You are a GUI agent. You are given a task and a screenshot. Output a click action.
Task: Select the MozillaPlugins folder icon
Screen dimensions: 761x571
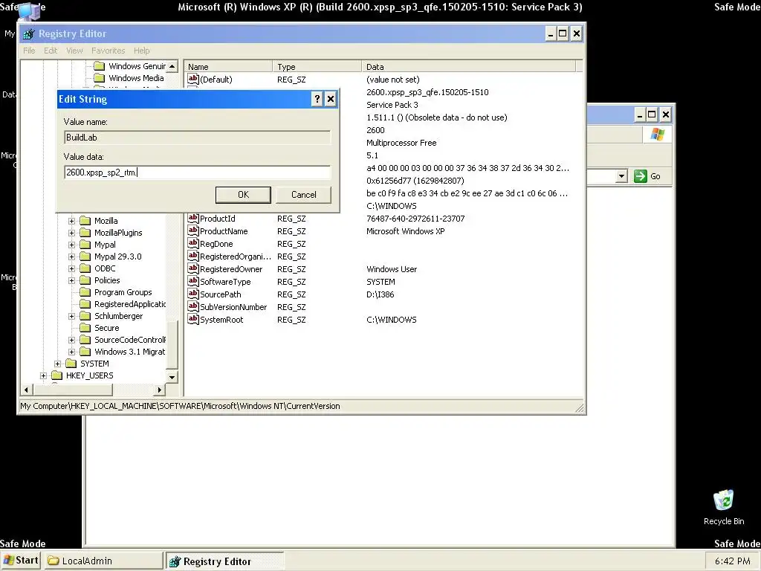85,233
